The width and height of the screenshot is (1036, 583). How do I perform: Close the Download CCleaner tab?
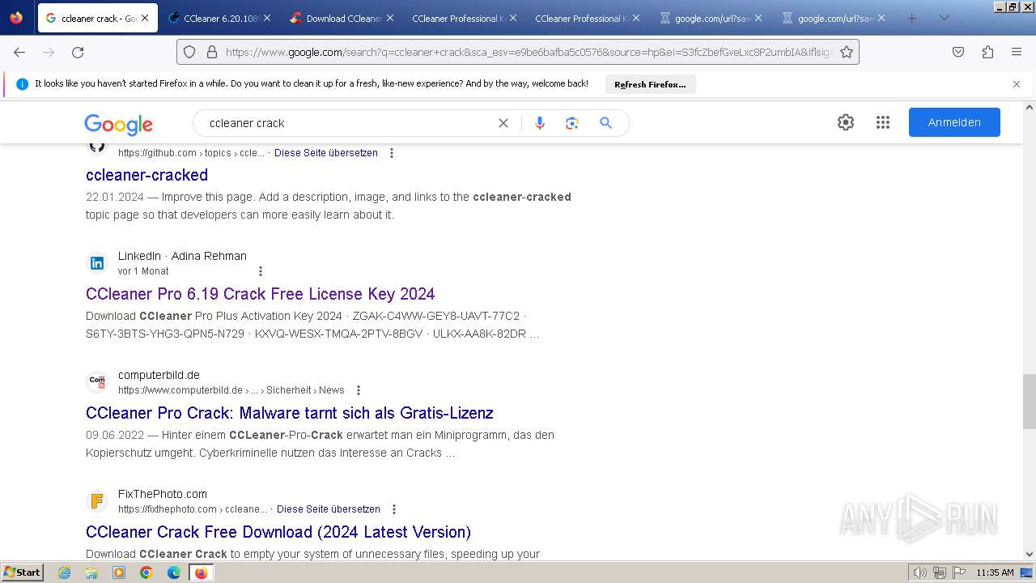tap(390, 18)
